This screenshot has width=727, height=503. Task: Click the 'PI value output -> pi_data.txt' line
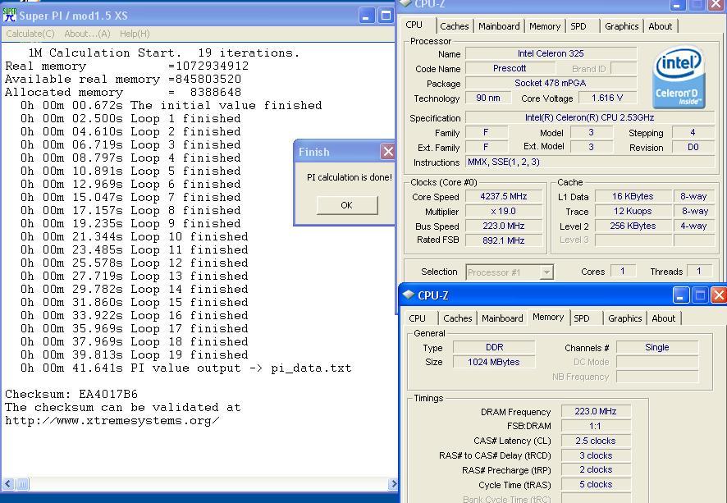(186, 368)
